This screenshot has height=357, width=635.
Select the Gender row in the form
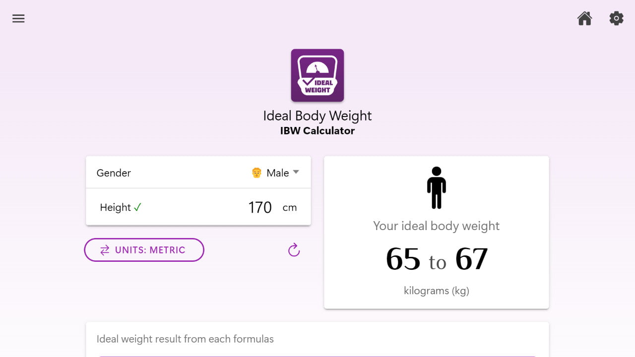click(198, 173)
